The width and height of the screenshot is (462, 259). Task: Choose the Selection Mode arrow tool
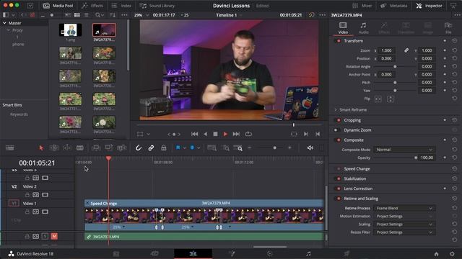(41, 147)
